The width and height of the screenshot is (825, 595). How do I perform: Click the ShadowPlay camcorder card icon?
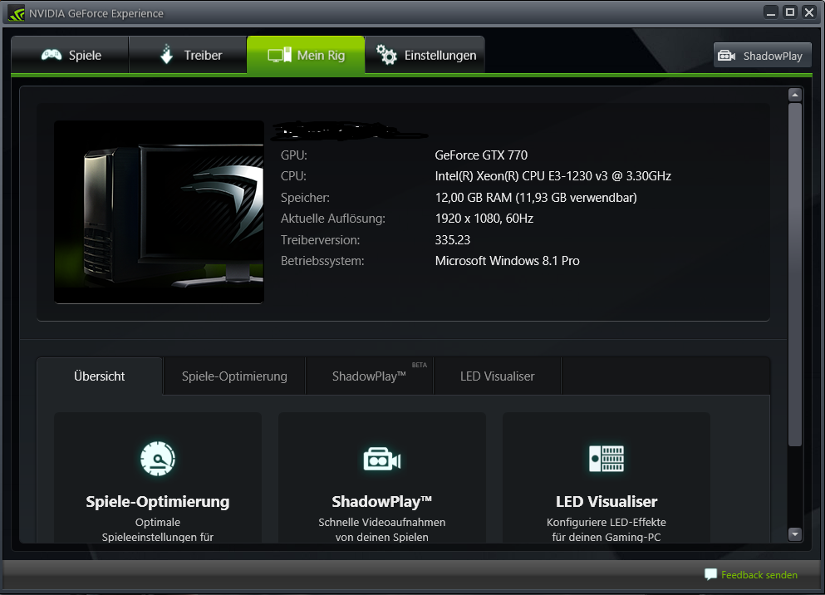click(382, 460)
